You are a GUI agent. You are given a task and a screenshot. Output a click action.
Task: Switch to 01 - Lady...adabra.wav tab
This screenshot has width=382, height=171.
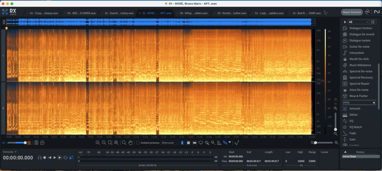[x=269, y=13]
